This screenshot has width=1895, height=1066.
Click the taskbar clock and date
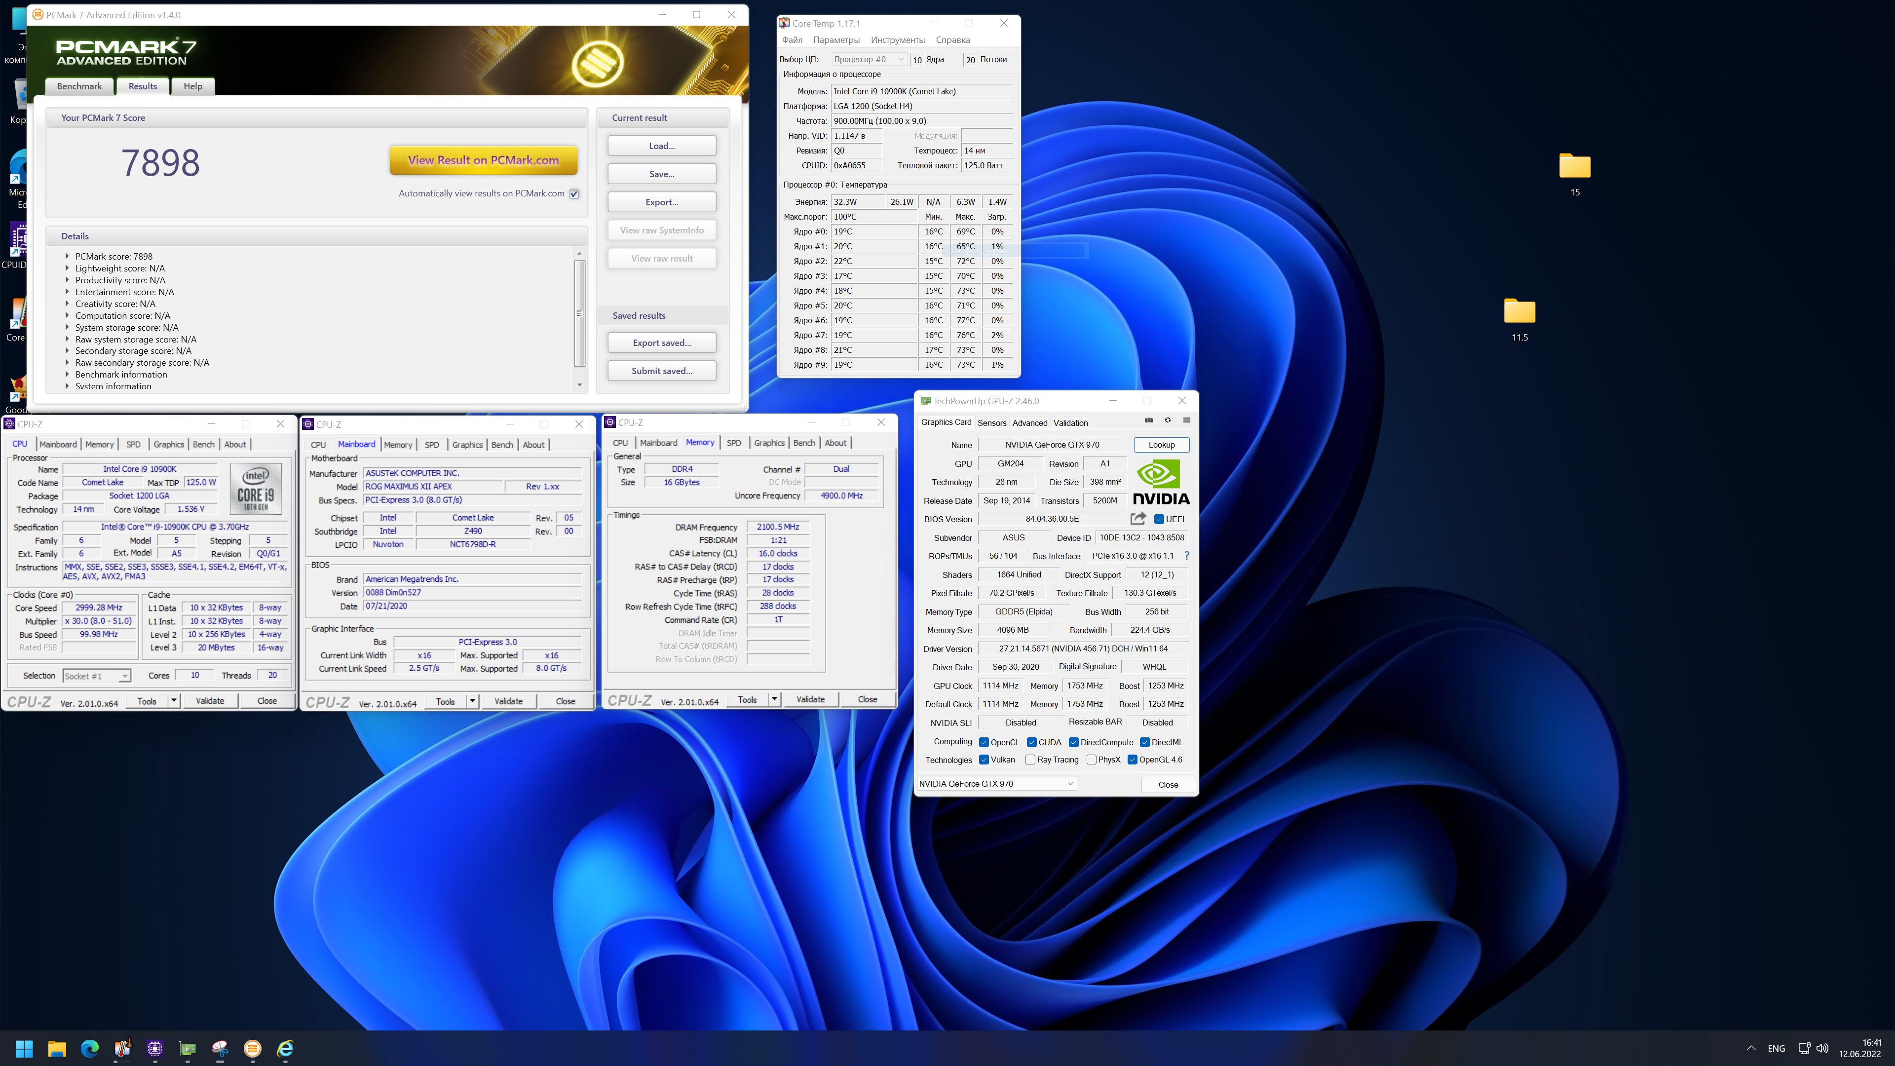click(x=1859, y=1048)
